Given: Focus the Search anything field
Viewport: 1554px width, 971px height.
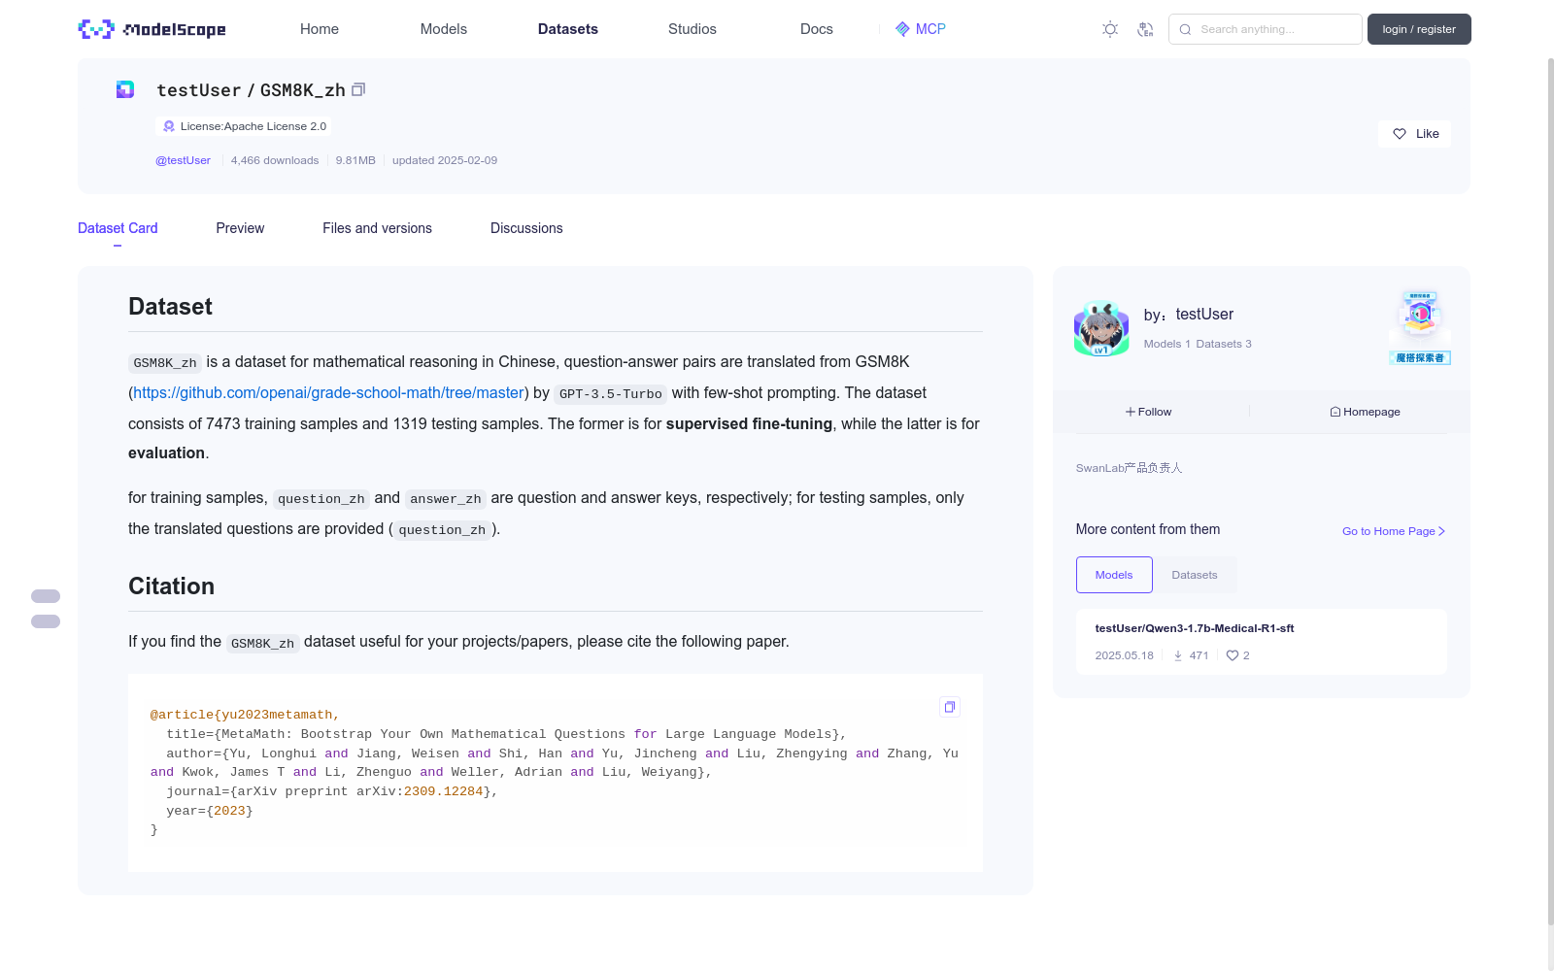Looking at the screenshot, I should (x=1266, y=29).
